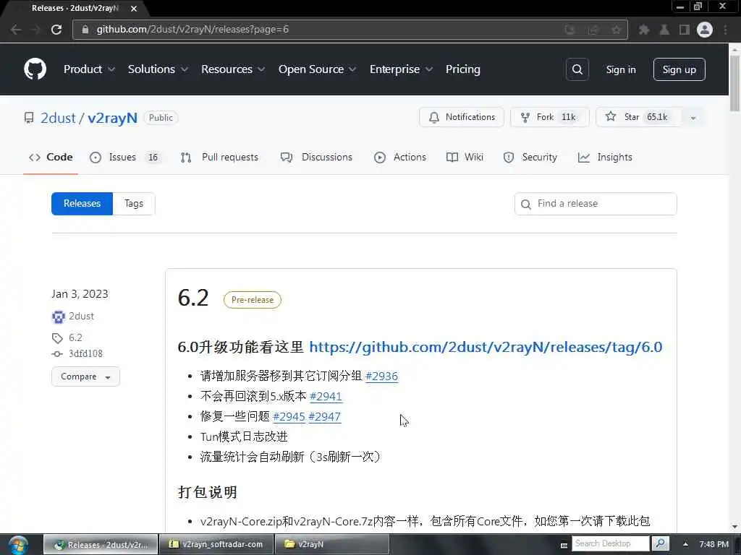Click the Notifications button

click(x=462, y=118)
